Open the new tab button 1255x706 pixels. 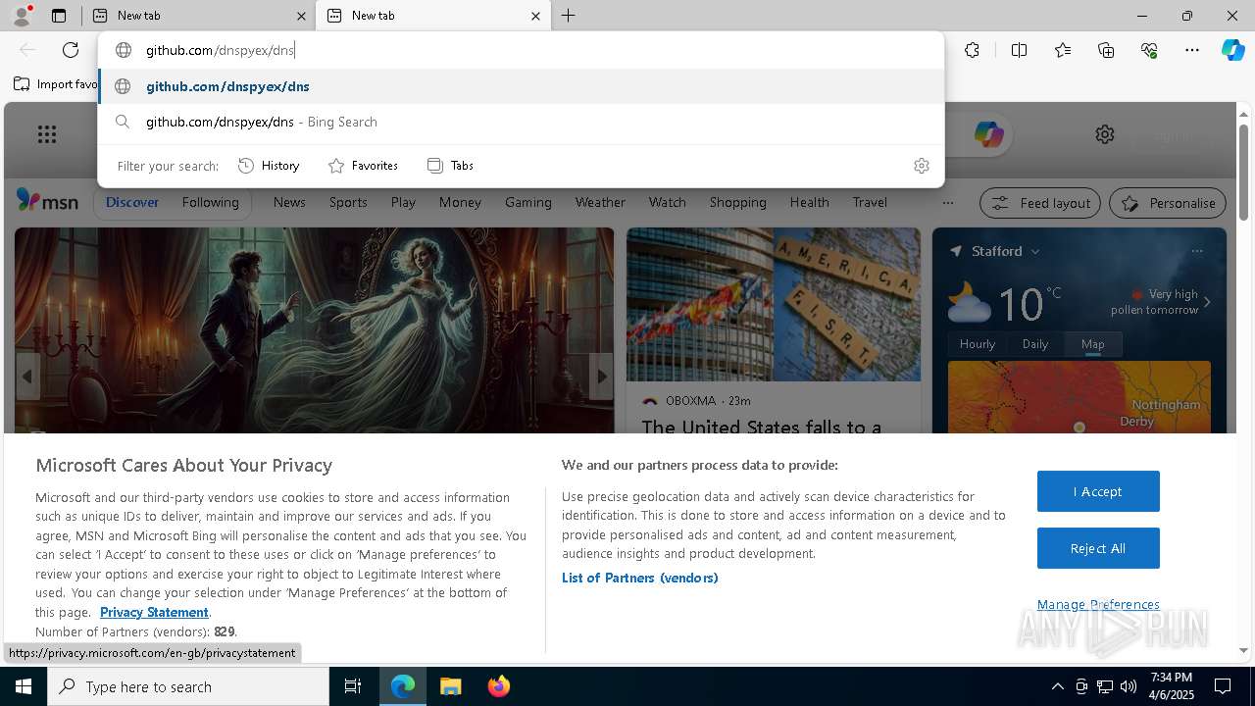[x=569, y=16]
